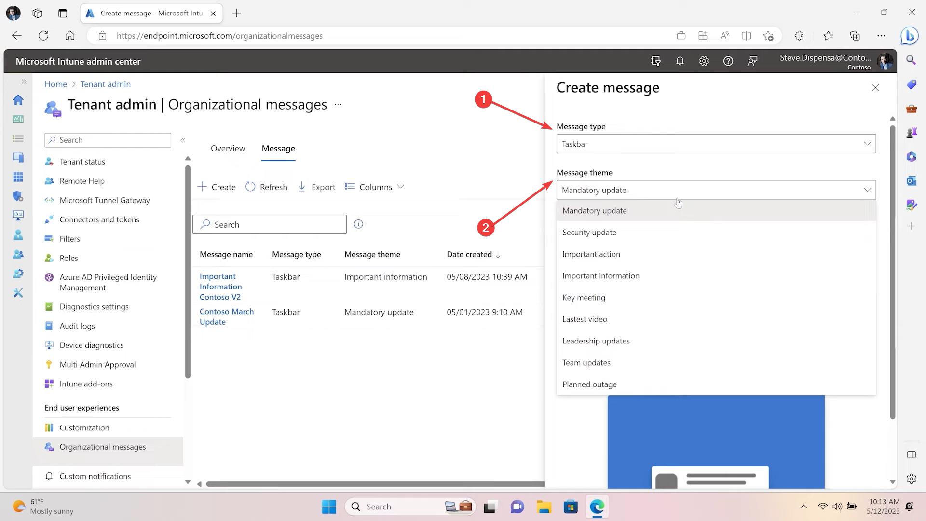The image size is (926, 521).
Task: Close the Create message panel
Action: point(875,88)
